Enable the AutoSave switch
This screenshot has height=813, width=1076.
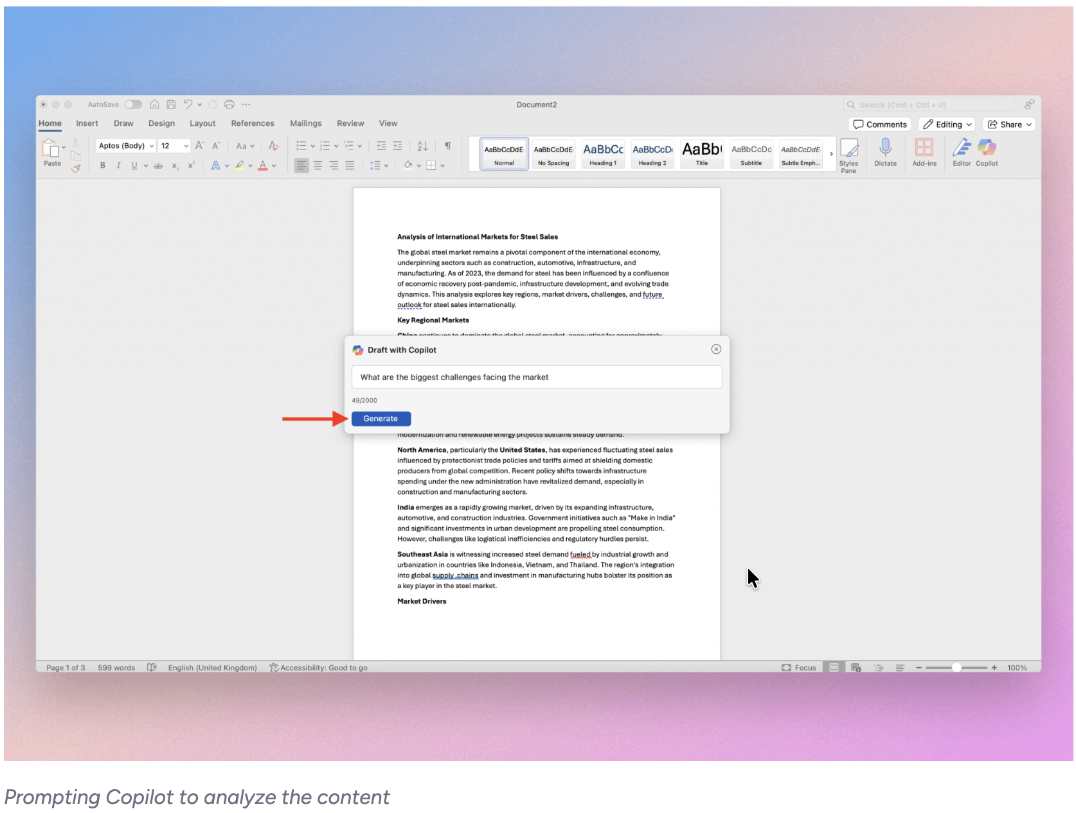(x=133, y=104)
